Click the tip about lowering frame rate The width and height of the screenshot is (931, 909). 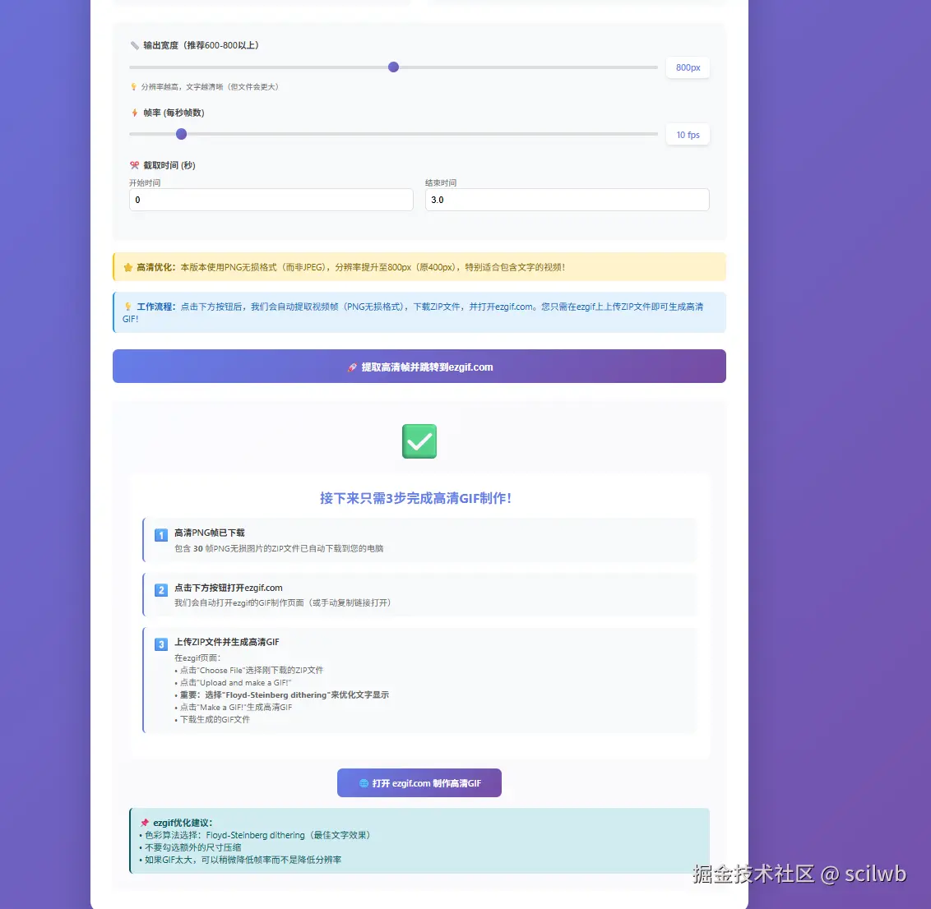240,860
